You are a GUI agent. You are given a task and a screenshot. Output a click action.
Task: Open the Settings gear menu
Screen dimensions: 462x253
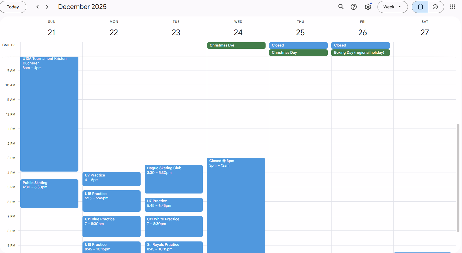coord(368,7)
